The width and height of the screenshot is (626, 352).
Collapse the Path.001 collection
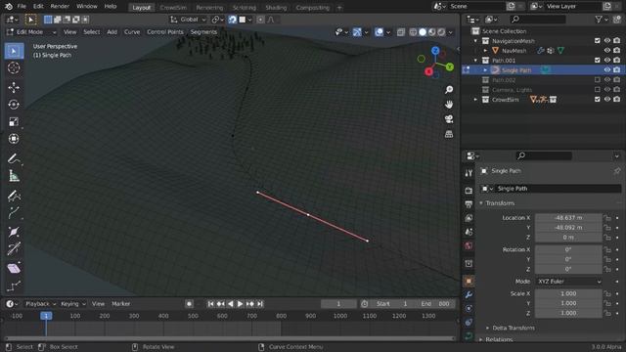point(475,61)
